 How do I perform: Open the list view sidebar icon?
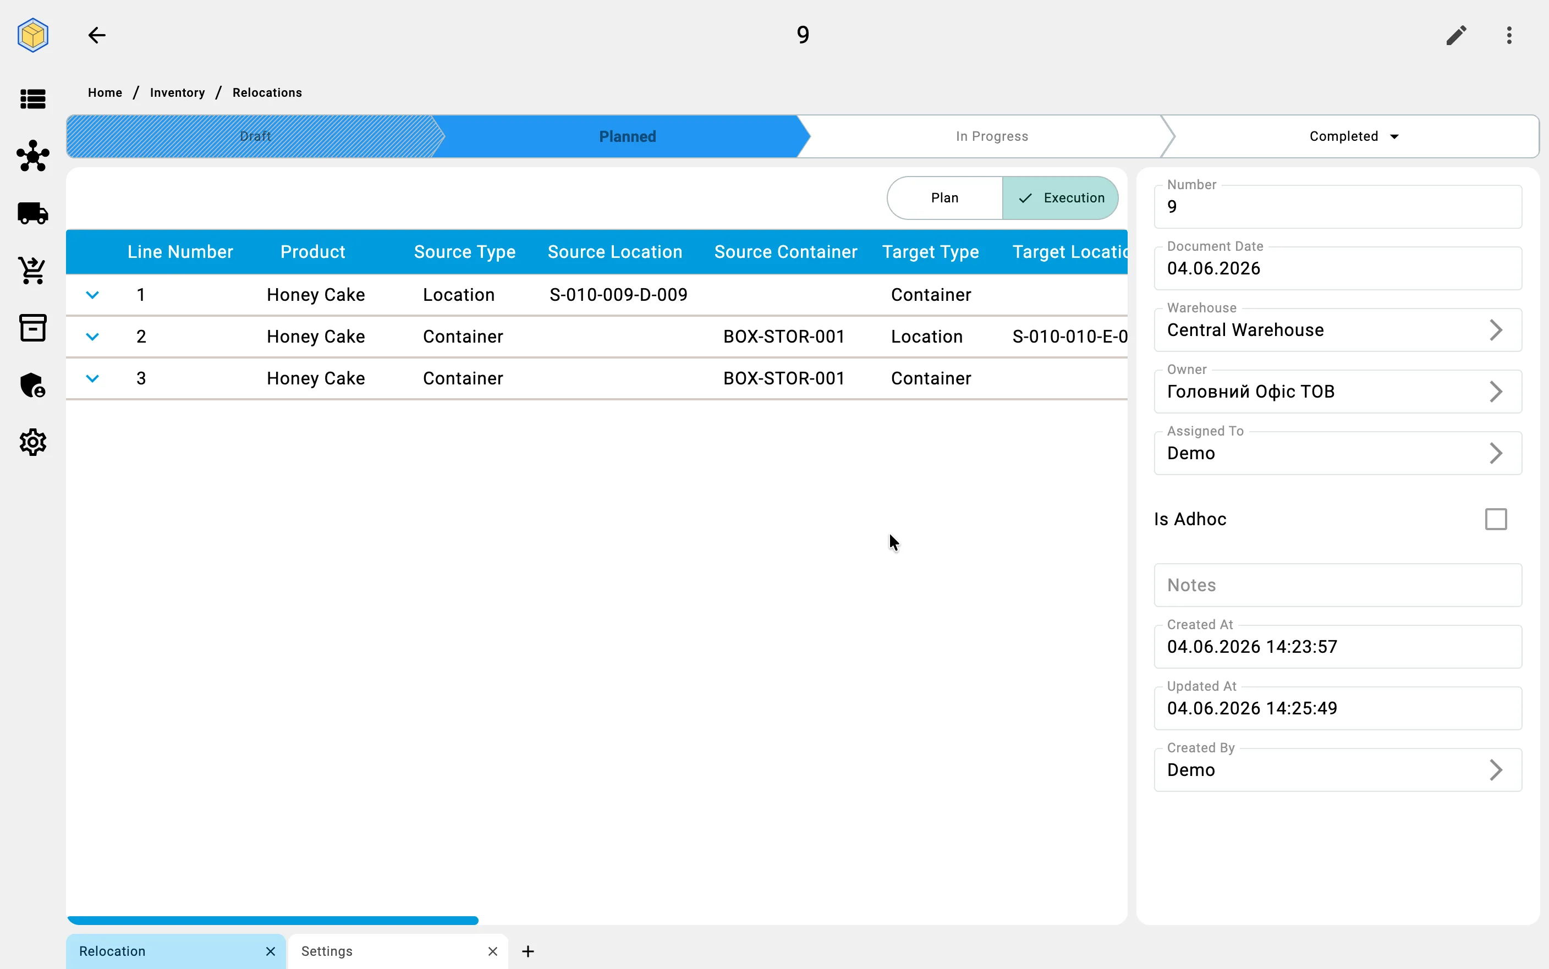[32, 98]
